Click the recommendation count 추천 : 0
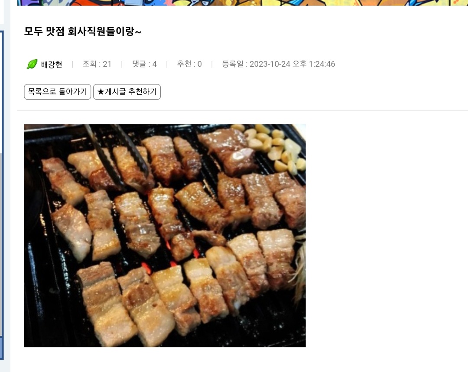 189,64
